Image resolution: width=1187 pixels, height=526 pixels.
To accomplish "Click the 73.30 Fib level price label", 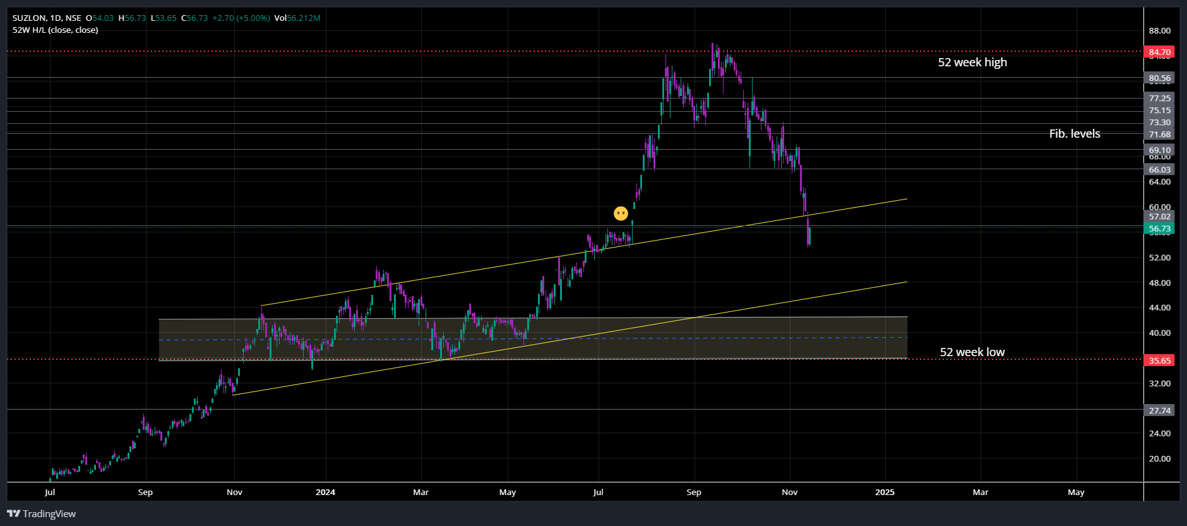I will click(1159, 122).
